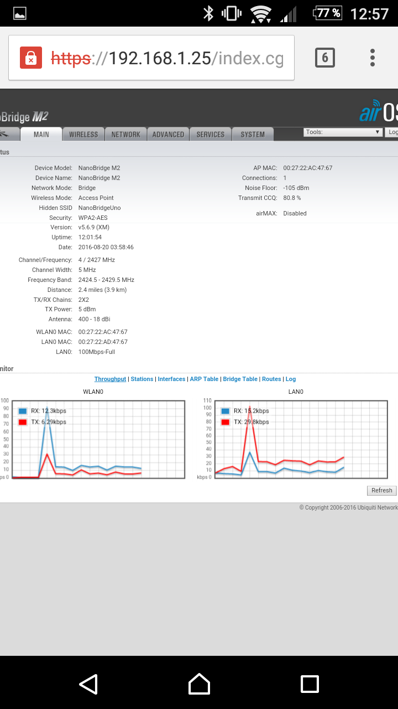The image size is (398, 709).
Task: Click the Hidden SSID value NanoBridgeUno
Action: [x=99, y=208]
